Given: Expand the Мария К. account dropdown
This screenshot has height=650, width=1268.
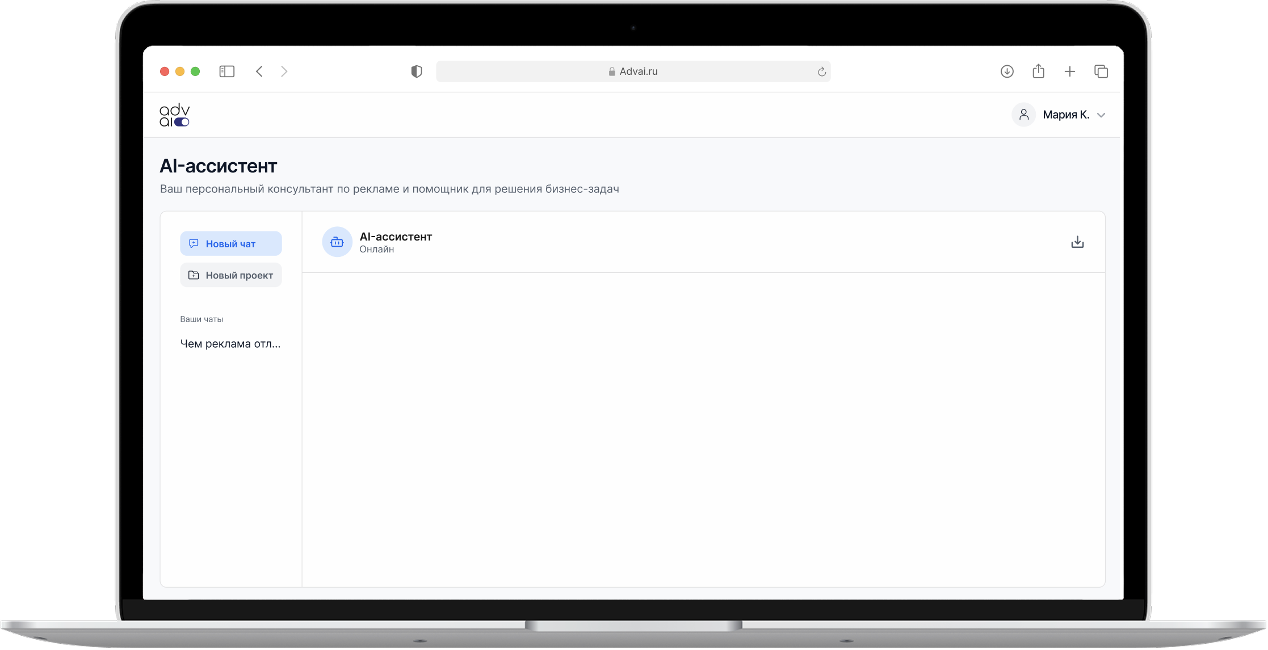Looking at the screenshot, I should point(1101,115).
